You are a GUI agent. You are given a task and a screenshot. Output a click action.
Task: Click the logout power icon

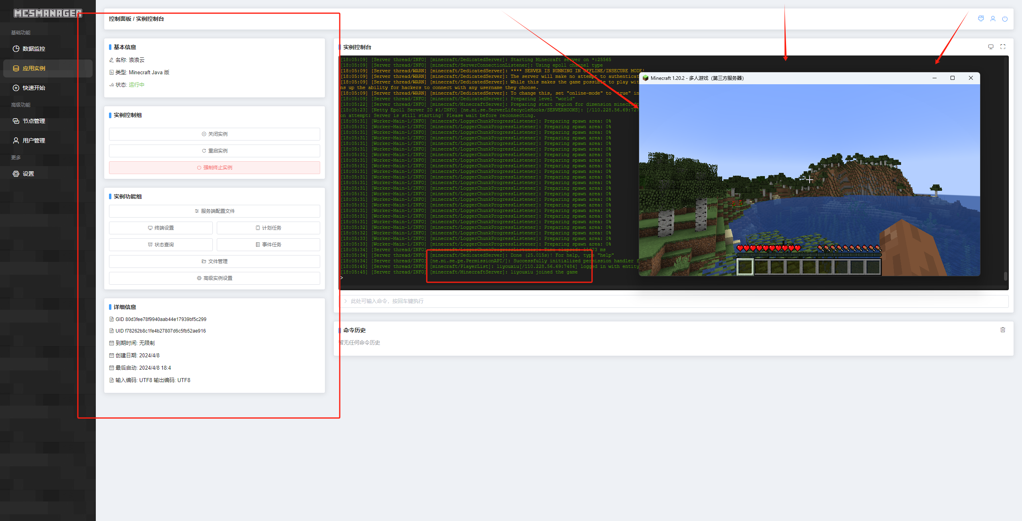[1005, 19]
